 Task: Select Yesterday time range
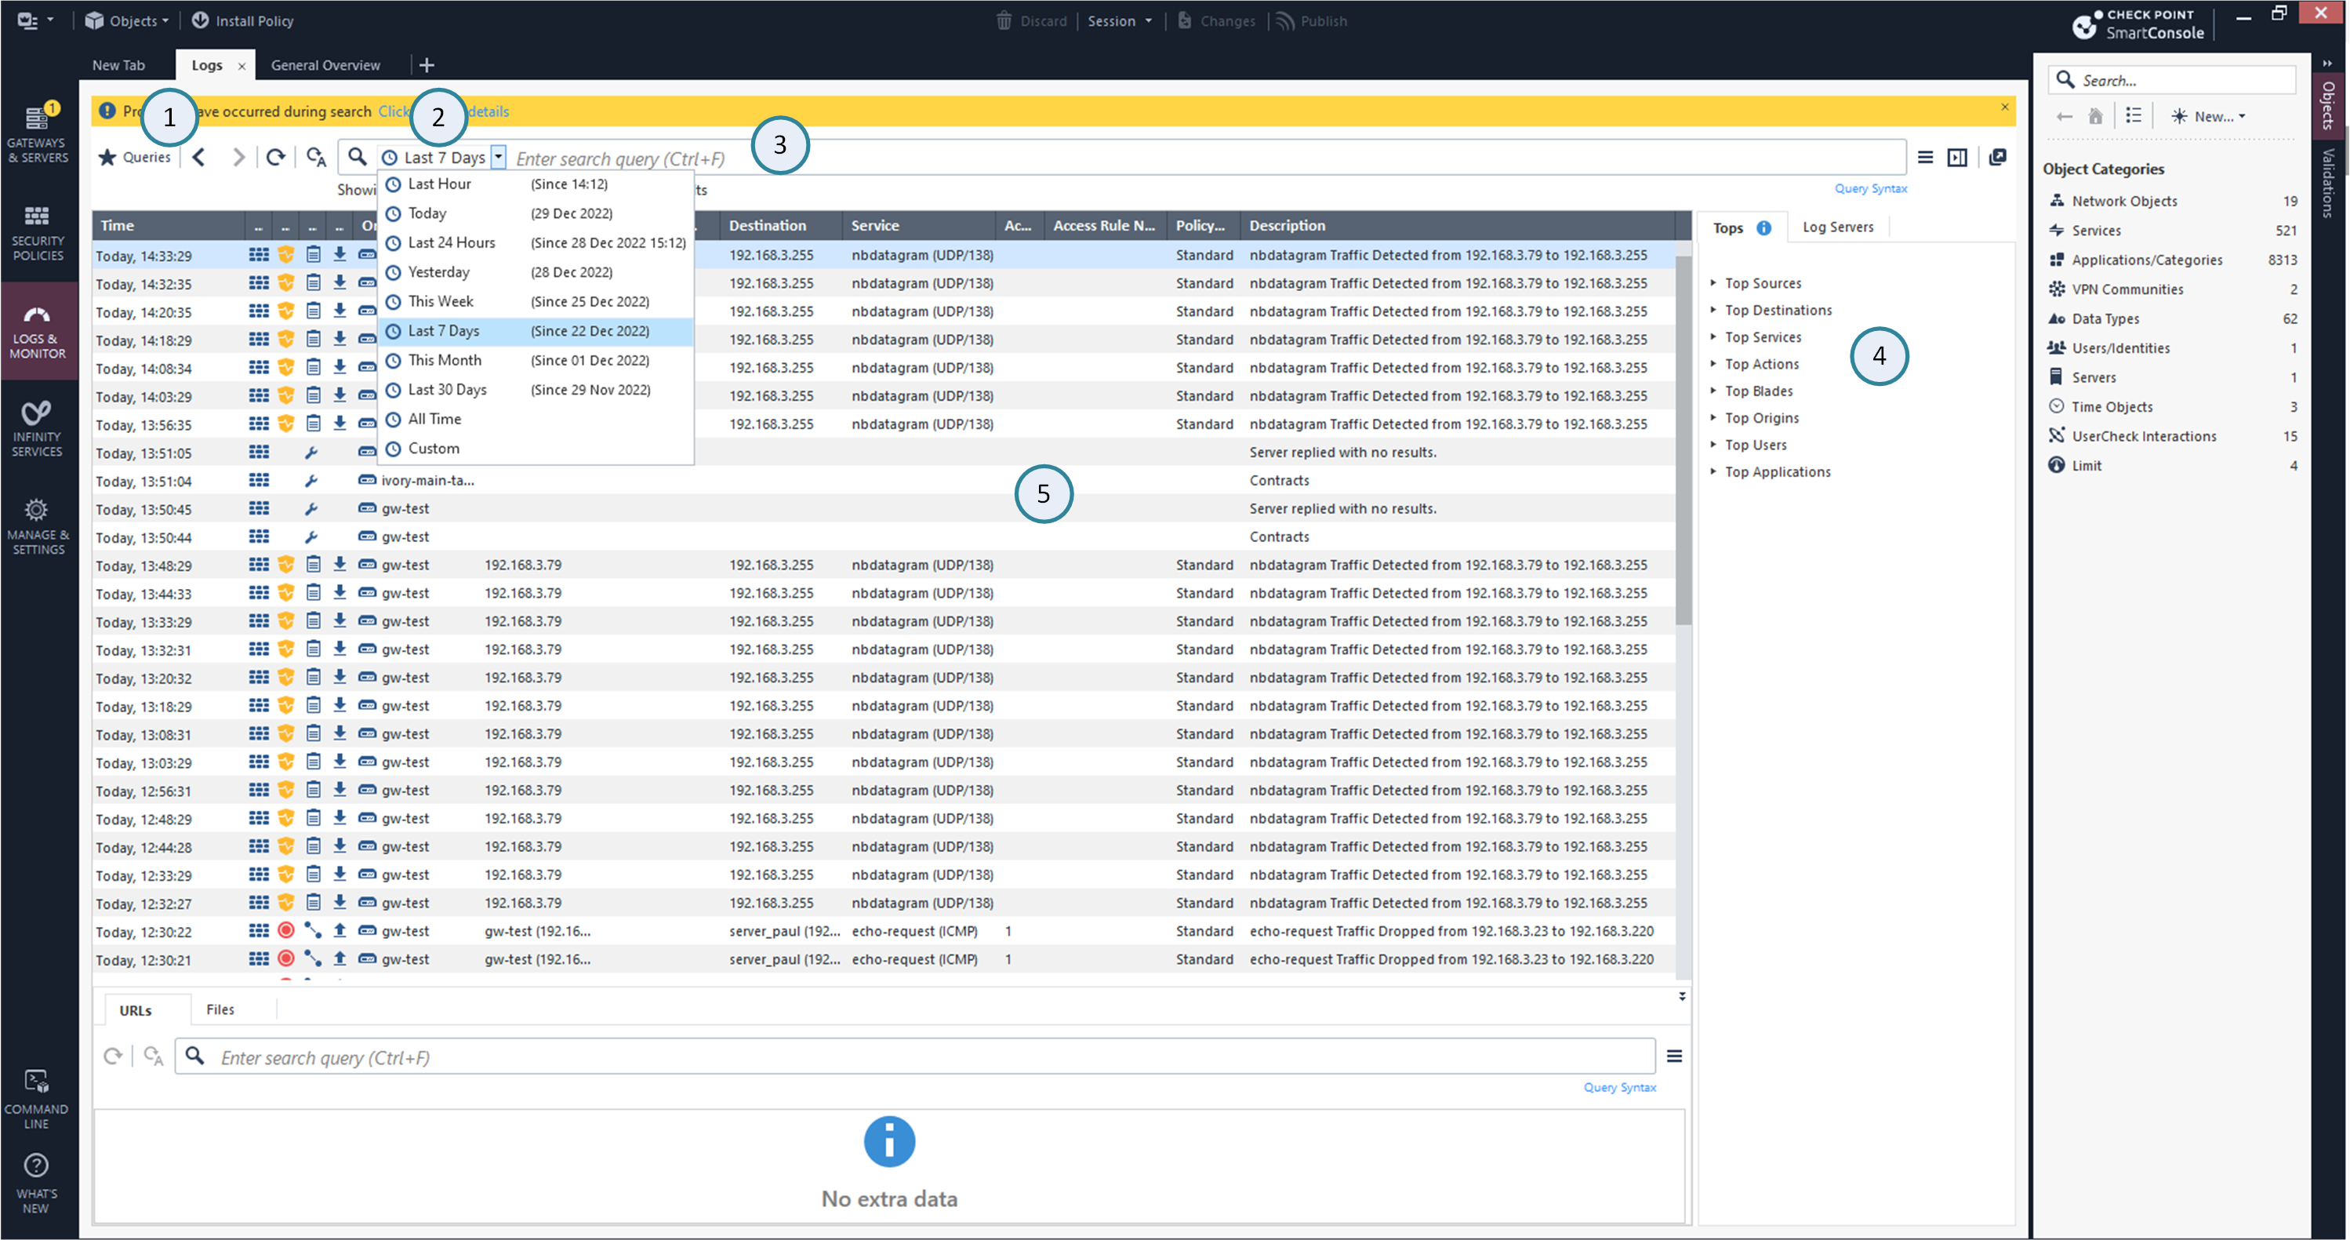pos(536,272)
